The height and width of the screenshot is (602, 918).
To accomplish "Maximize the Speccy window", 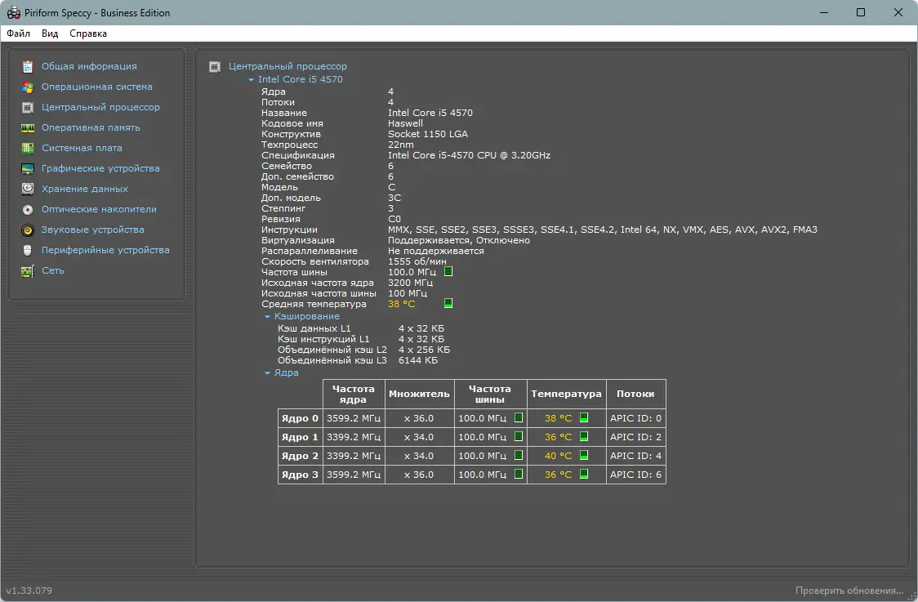I will [x=861, y=12].
